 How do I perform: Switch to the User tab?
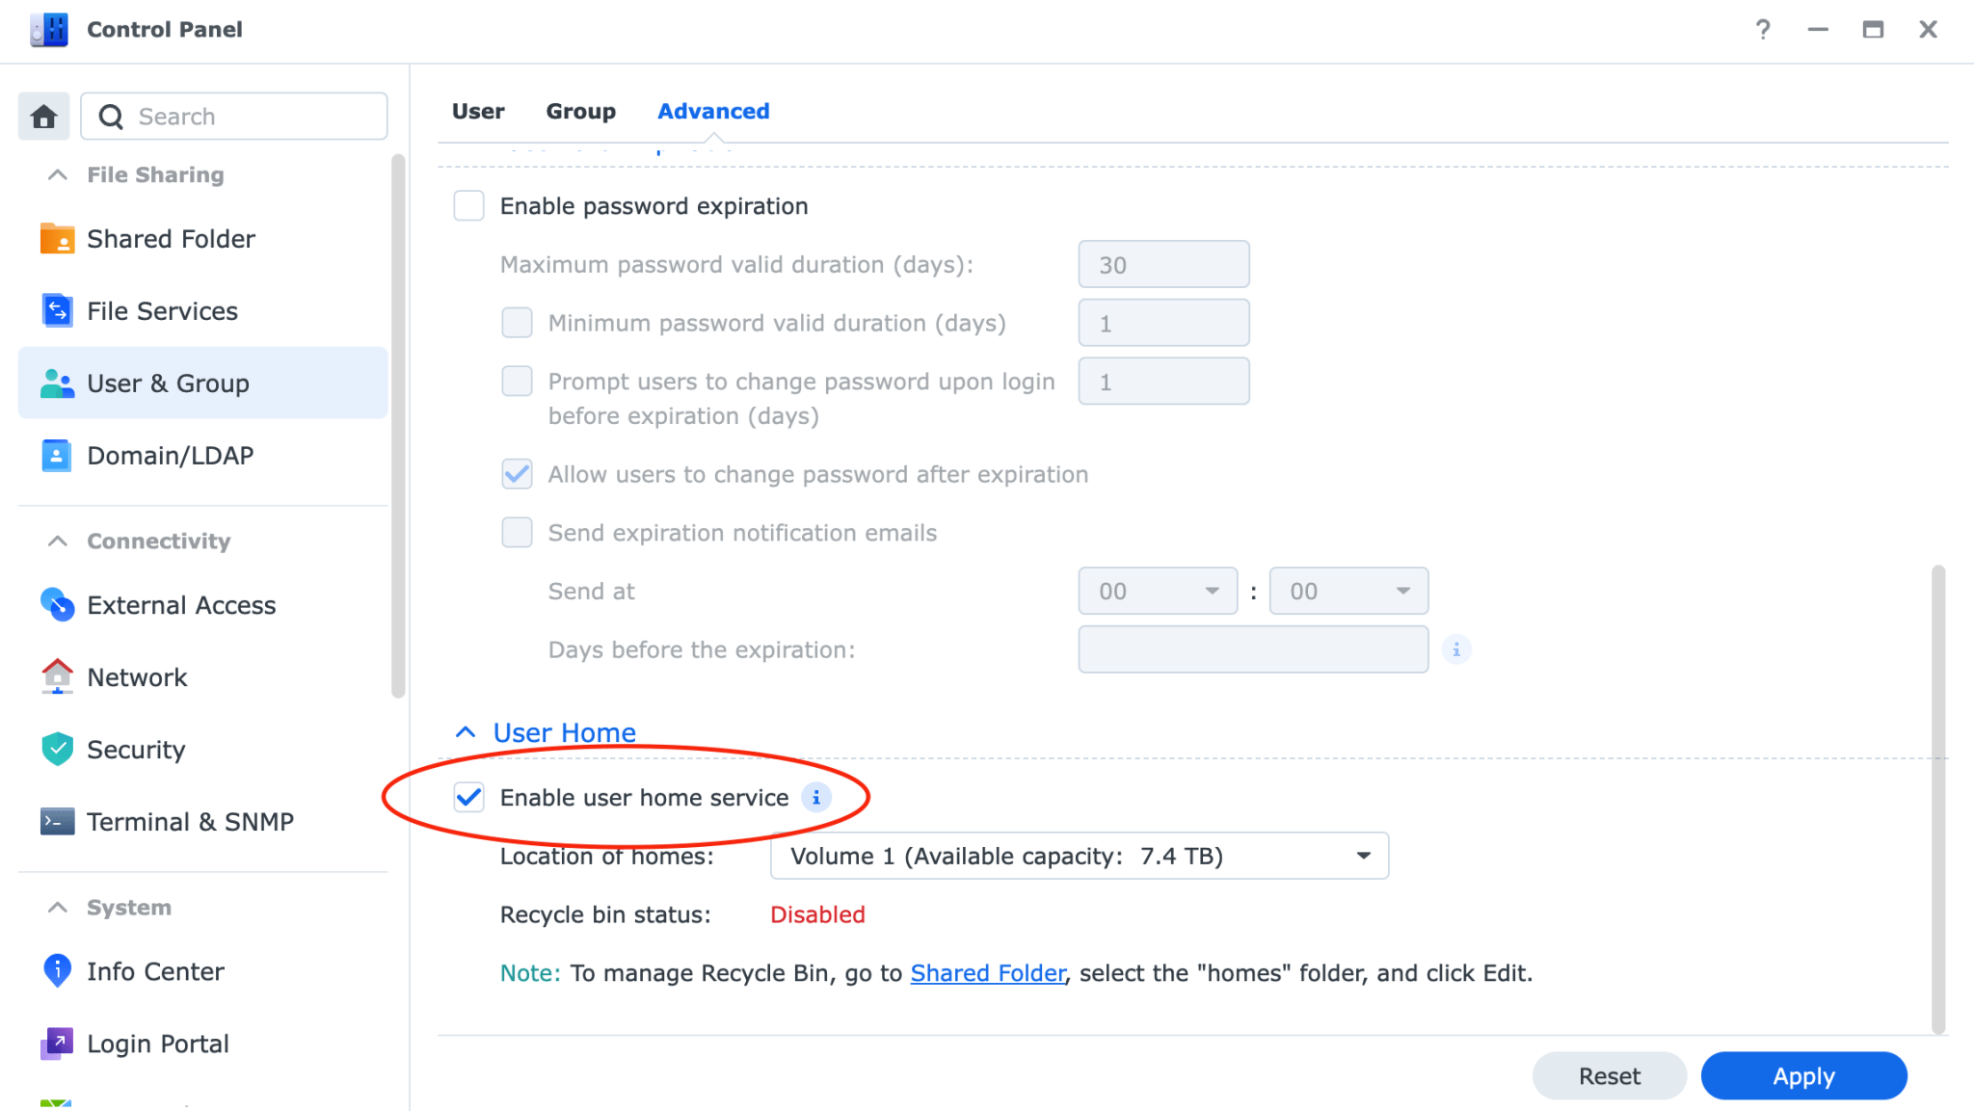tap(477, 111)
